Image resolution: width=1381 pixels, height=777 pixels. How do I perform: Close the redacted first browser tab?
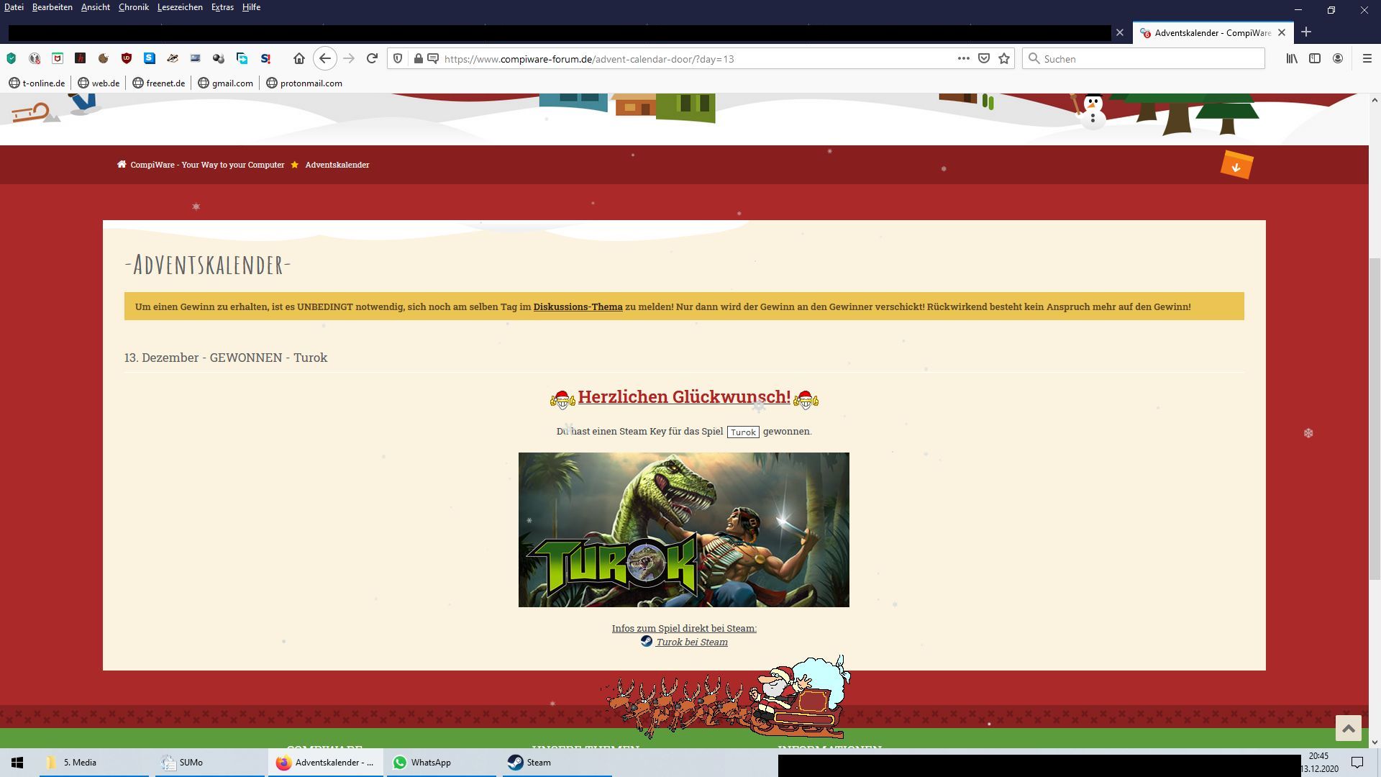coord(1119,32)
